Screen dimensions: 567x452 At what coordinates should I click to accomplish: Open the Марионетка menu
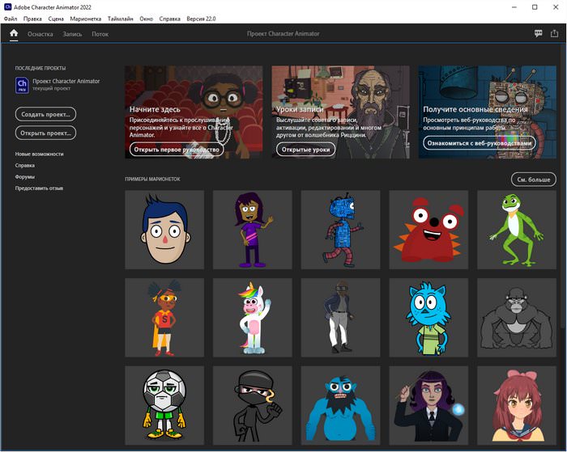(x=86, y=18)
